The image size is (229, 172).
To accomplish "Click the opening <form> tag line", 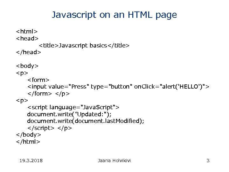I will 38,80.
